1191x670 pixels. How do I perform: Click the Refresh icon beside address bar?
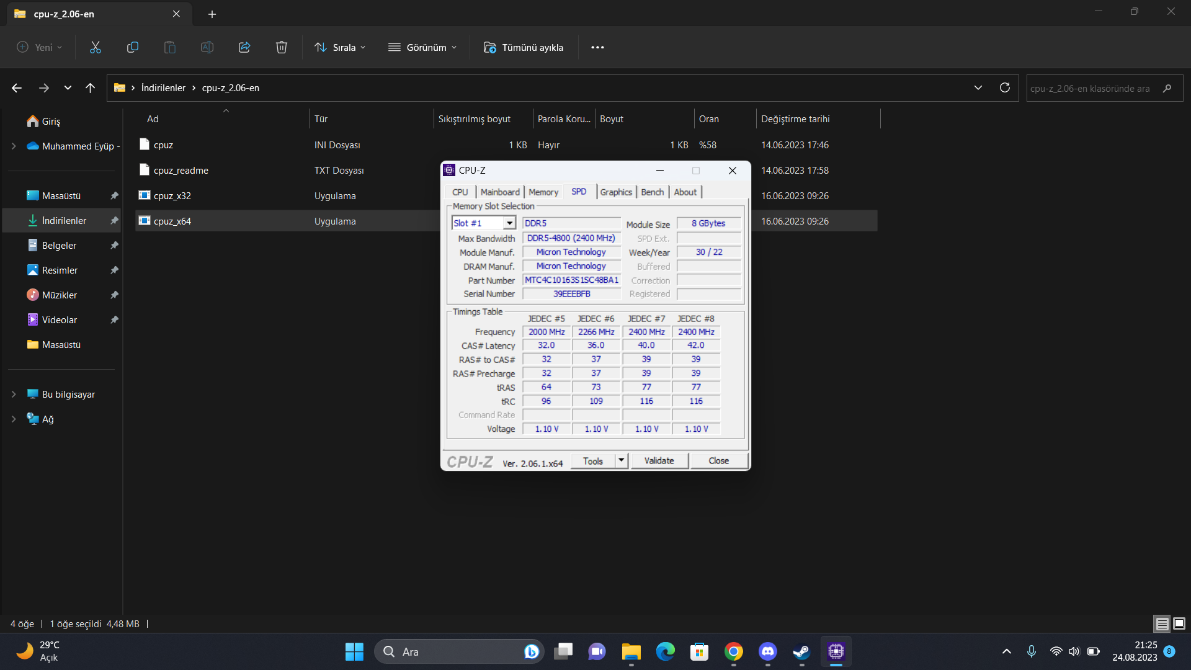[x=1004, y=87]
